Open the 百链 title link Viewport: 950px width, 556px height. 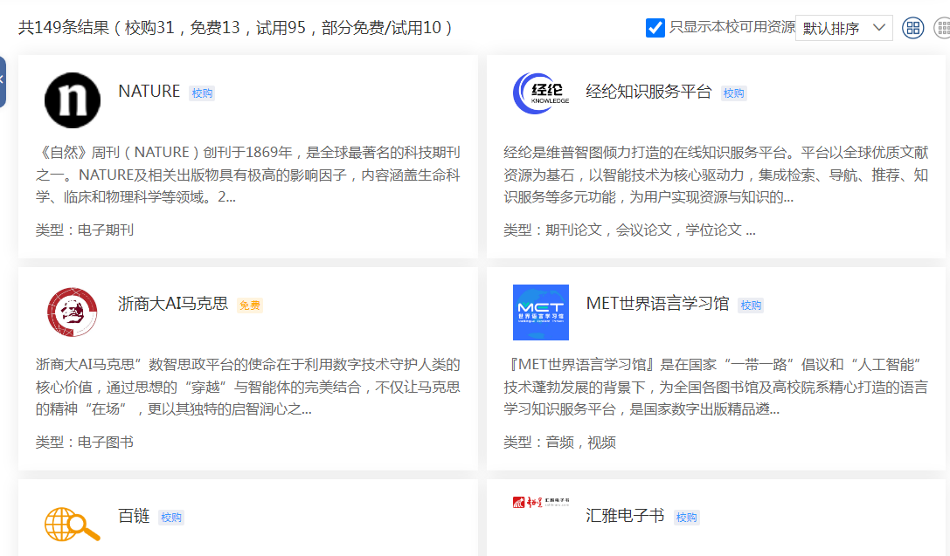134,516
